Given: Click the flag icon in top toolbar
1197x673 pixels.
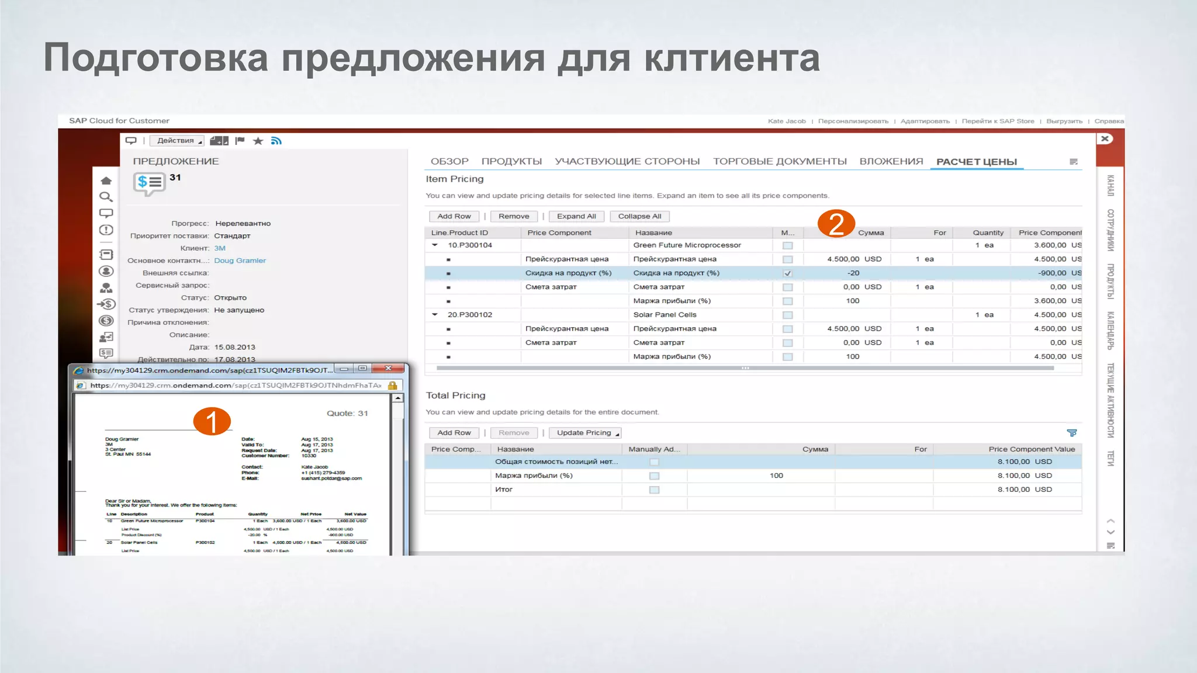Looking at the screenshot, I should [x=240, y=141].
